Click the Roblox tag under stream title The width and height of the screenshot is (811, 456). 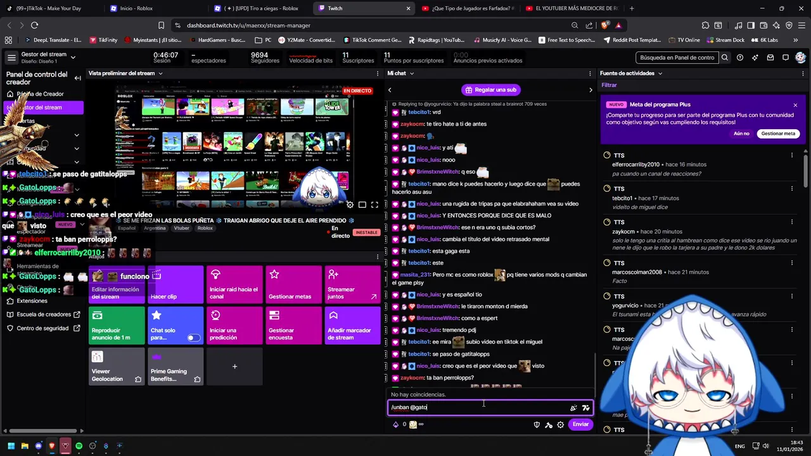pyautogui.click(x=205, y=228)
